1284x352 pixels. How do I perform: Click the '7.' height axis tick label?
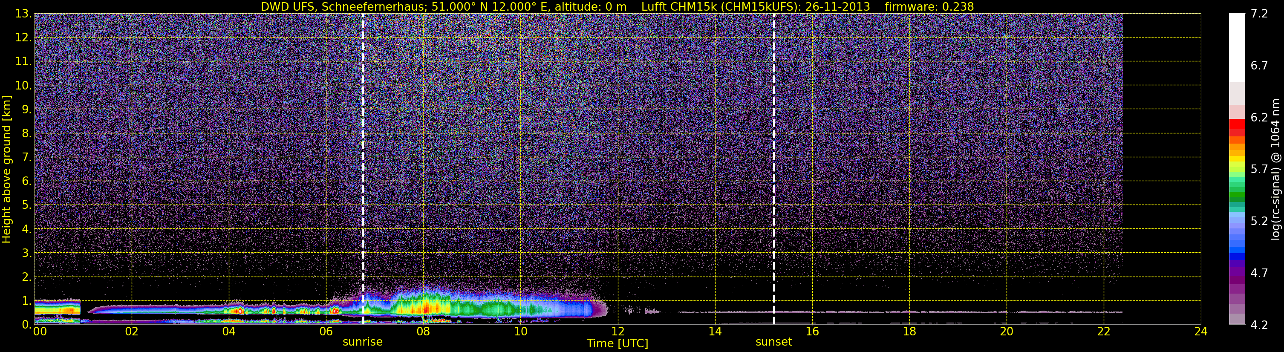26,158
